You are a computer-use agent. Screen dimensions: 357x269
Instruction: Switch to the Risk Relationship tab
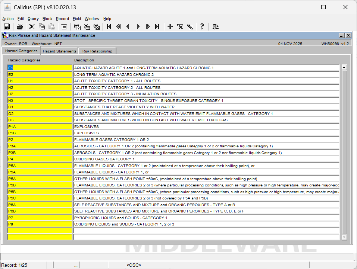tap(97, 51)
